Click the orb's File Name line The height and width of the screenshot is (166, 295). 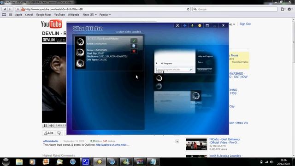107,56
